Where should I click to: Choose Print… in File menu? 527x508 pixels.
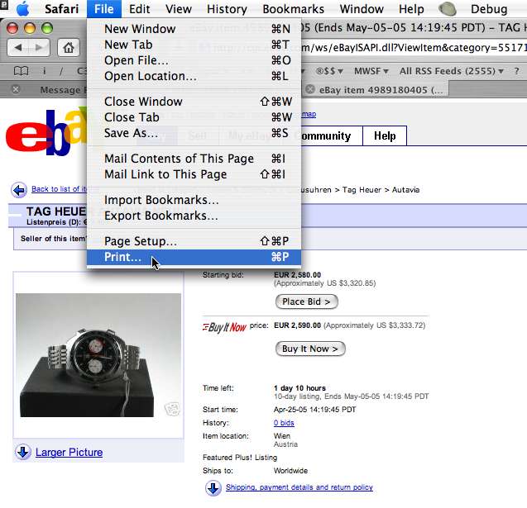coord(194,257)
